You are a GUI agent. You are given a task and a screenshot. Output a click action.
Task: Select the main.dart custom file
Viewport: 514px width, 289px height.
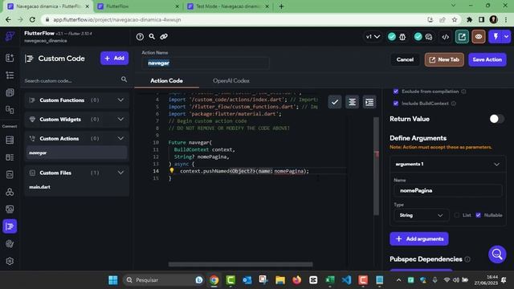click(x=76, y=187)
